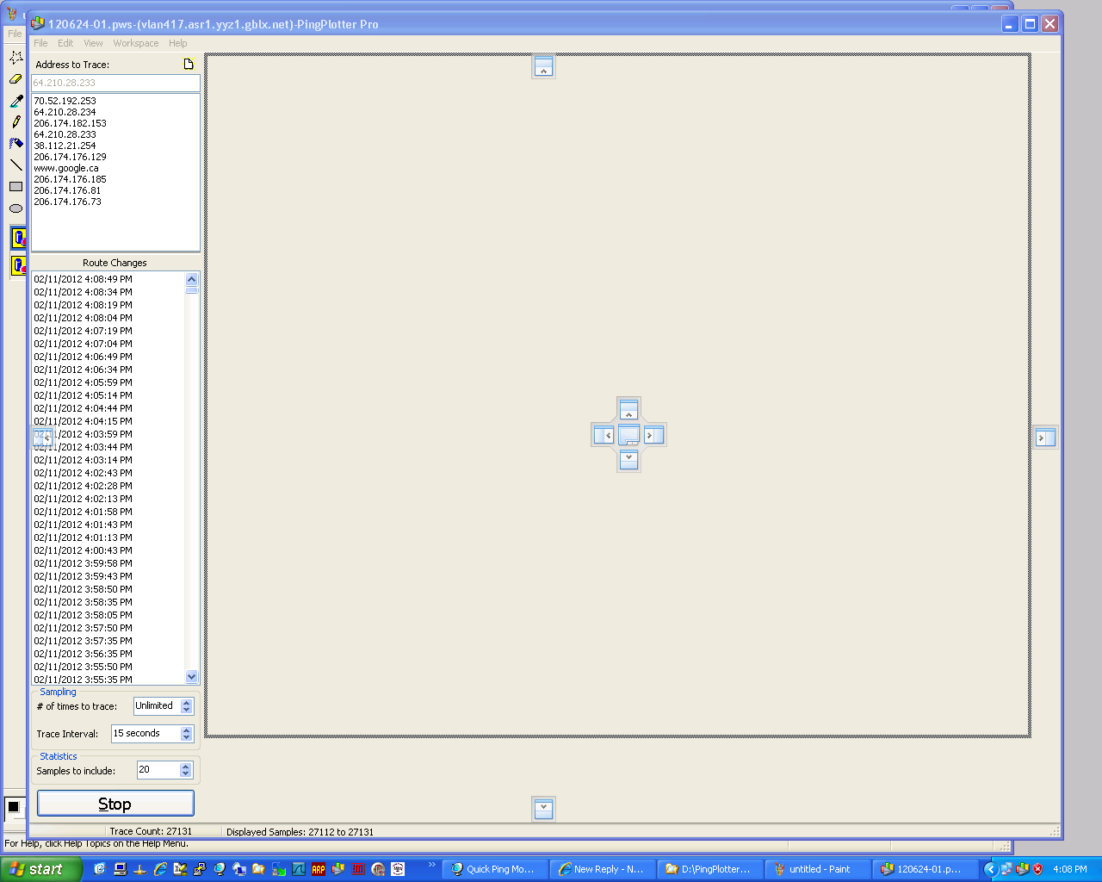Open the '# of times to trace' spinner dropdown

click(187, 706)
